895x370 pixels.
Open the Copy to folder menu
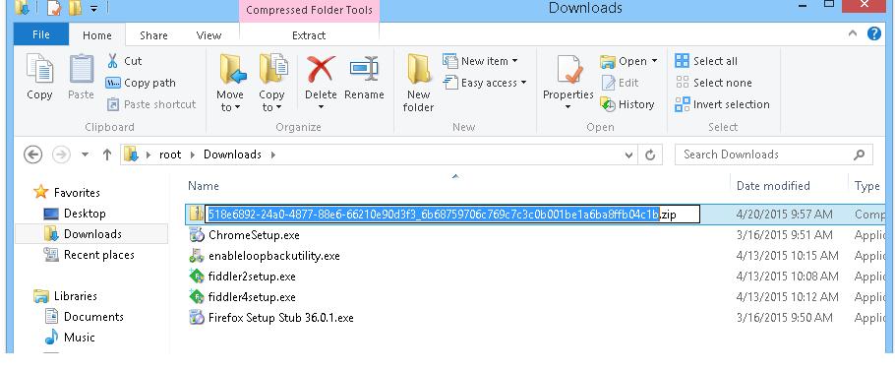(x=271, y=83)
